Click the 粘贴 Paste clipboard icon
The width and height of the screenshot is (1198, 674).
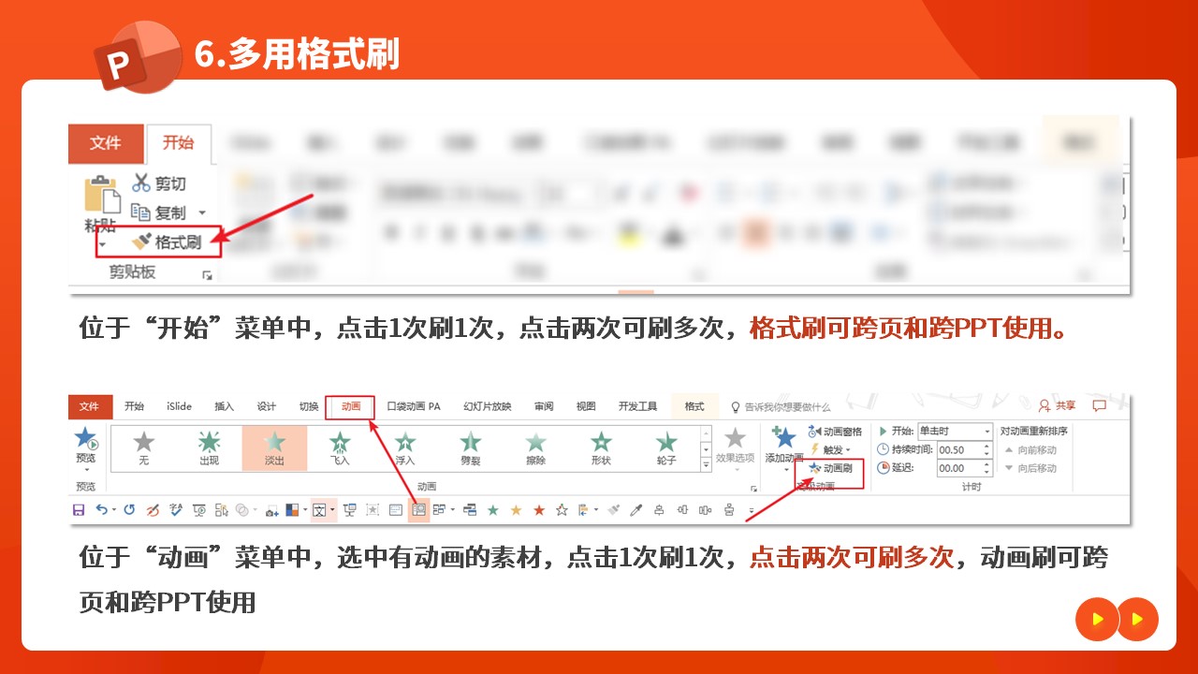pos(103,194)
